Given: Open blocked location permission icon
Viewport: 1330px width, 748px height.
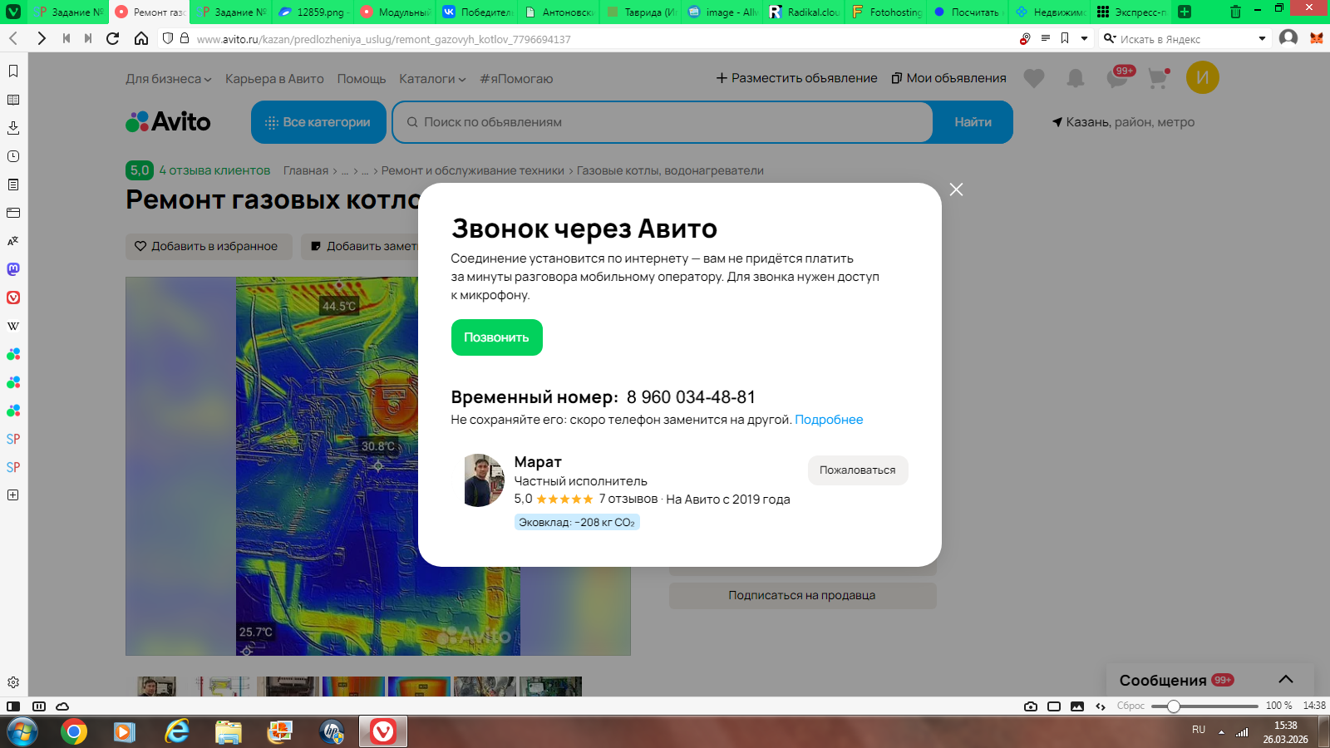Looking at the screenshot, I should pos(1025,38).
